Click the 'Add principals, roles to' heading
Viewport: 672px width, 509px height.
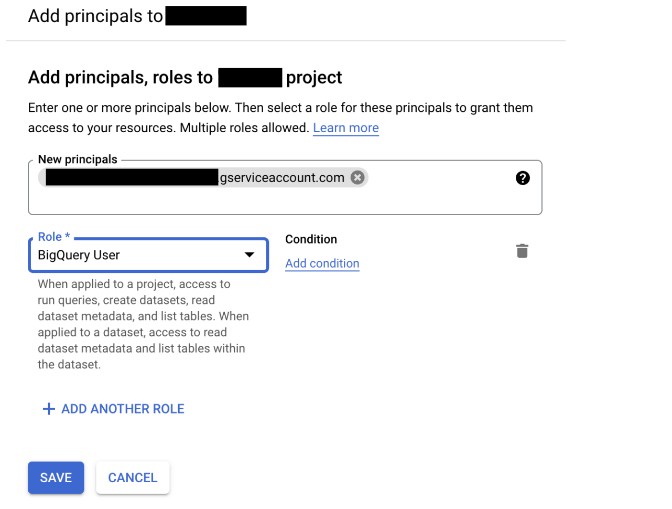tap(120, 78)
